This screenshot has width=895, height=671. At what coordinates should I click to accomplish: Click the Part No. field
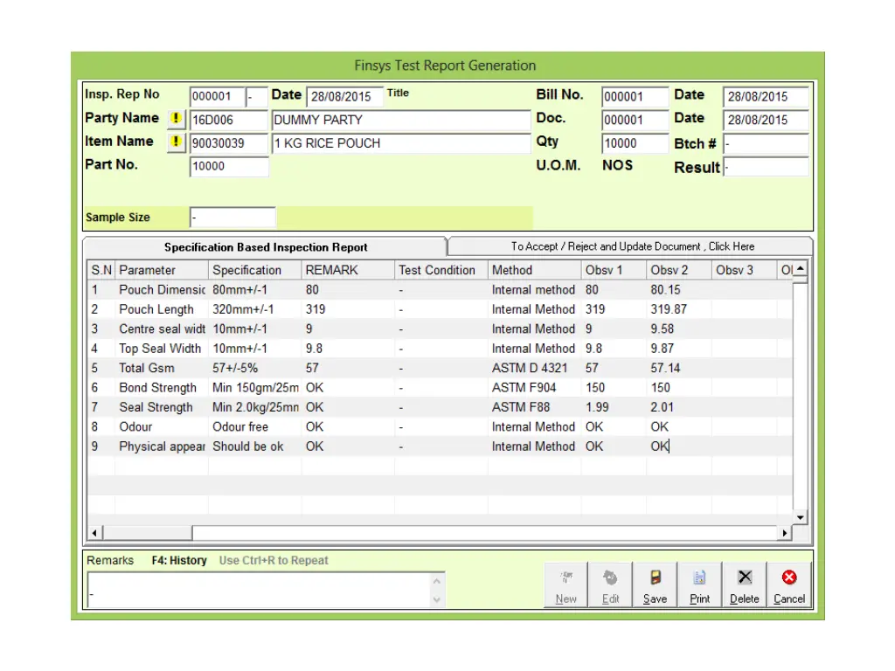229,166
